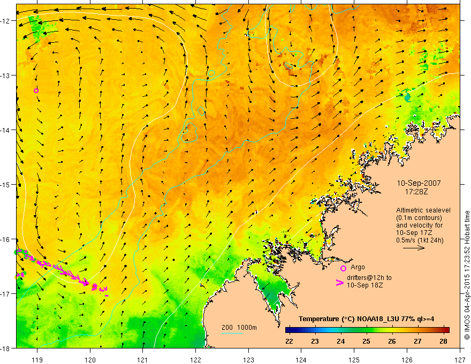The width and height of the screenshot is (471, 364).
Task: Click the longitude axis label 122
Action: [x=195, y=360]
